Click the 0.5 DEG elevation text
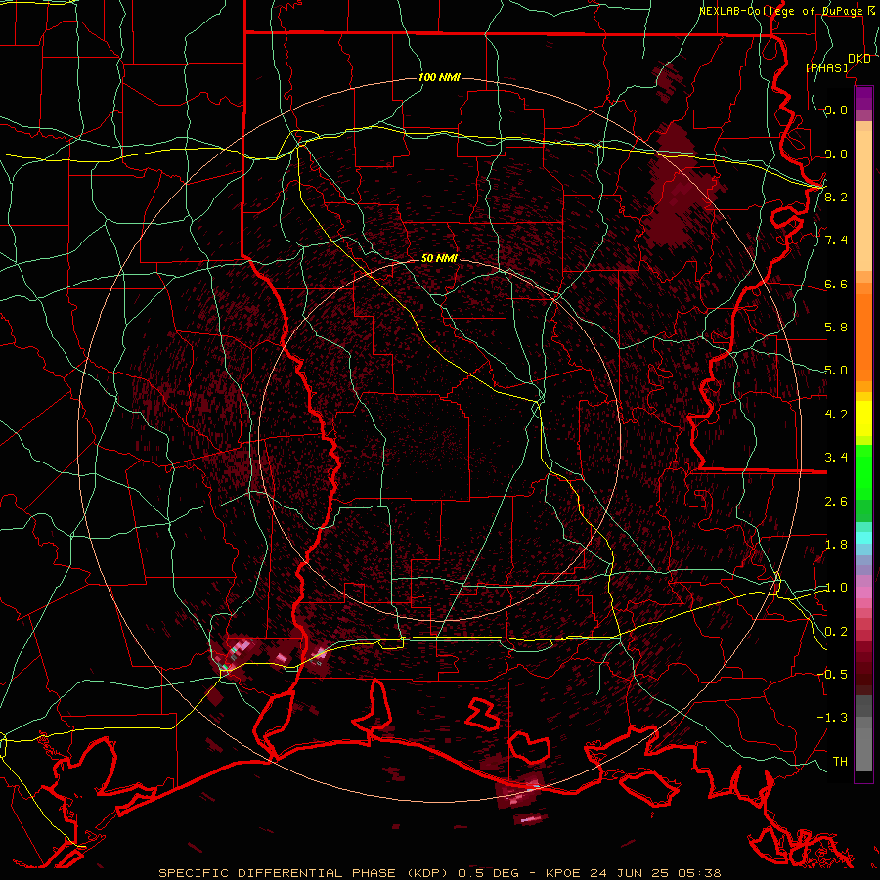Image resolution: width=880 pixels, height=880 pixels. 490,873
